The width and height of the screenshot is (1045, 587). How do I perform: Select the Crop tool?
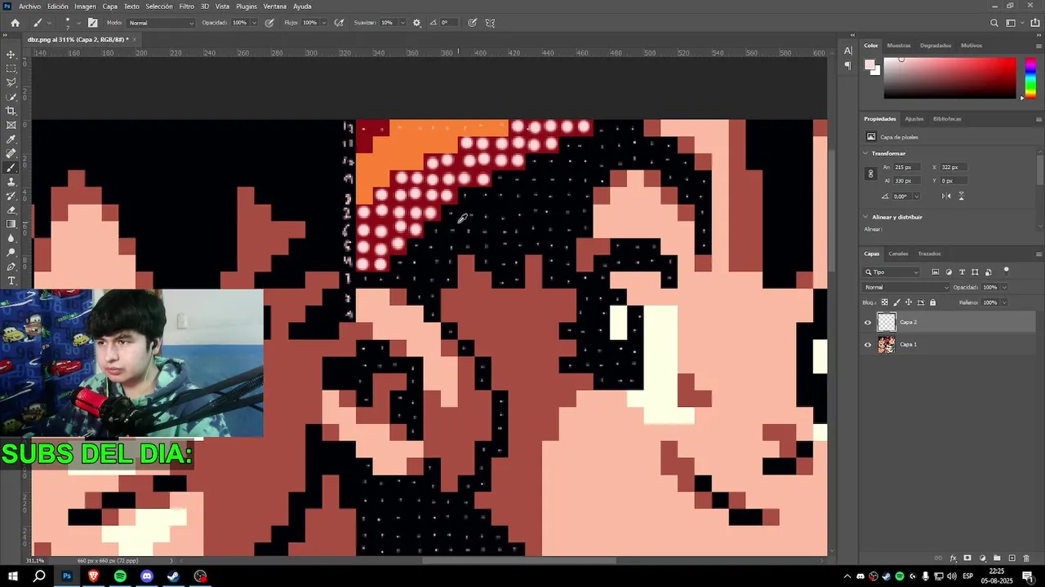(11, 111)
